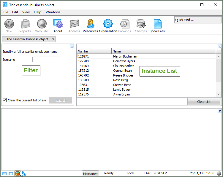The height and width of the screenshot is (177, 223).
Task: Click employee number 141469
Action: (x=83, y=66)
